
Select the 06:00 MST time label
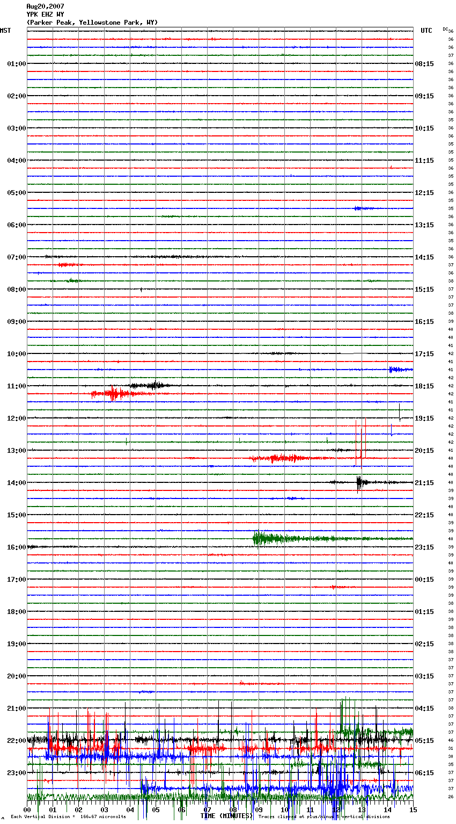pos(17,225)
